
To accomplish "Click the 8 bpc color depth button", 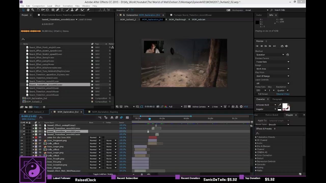I will click(36, 107).
